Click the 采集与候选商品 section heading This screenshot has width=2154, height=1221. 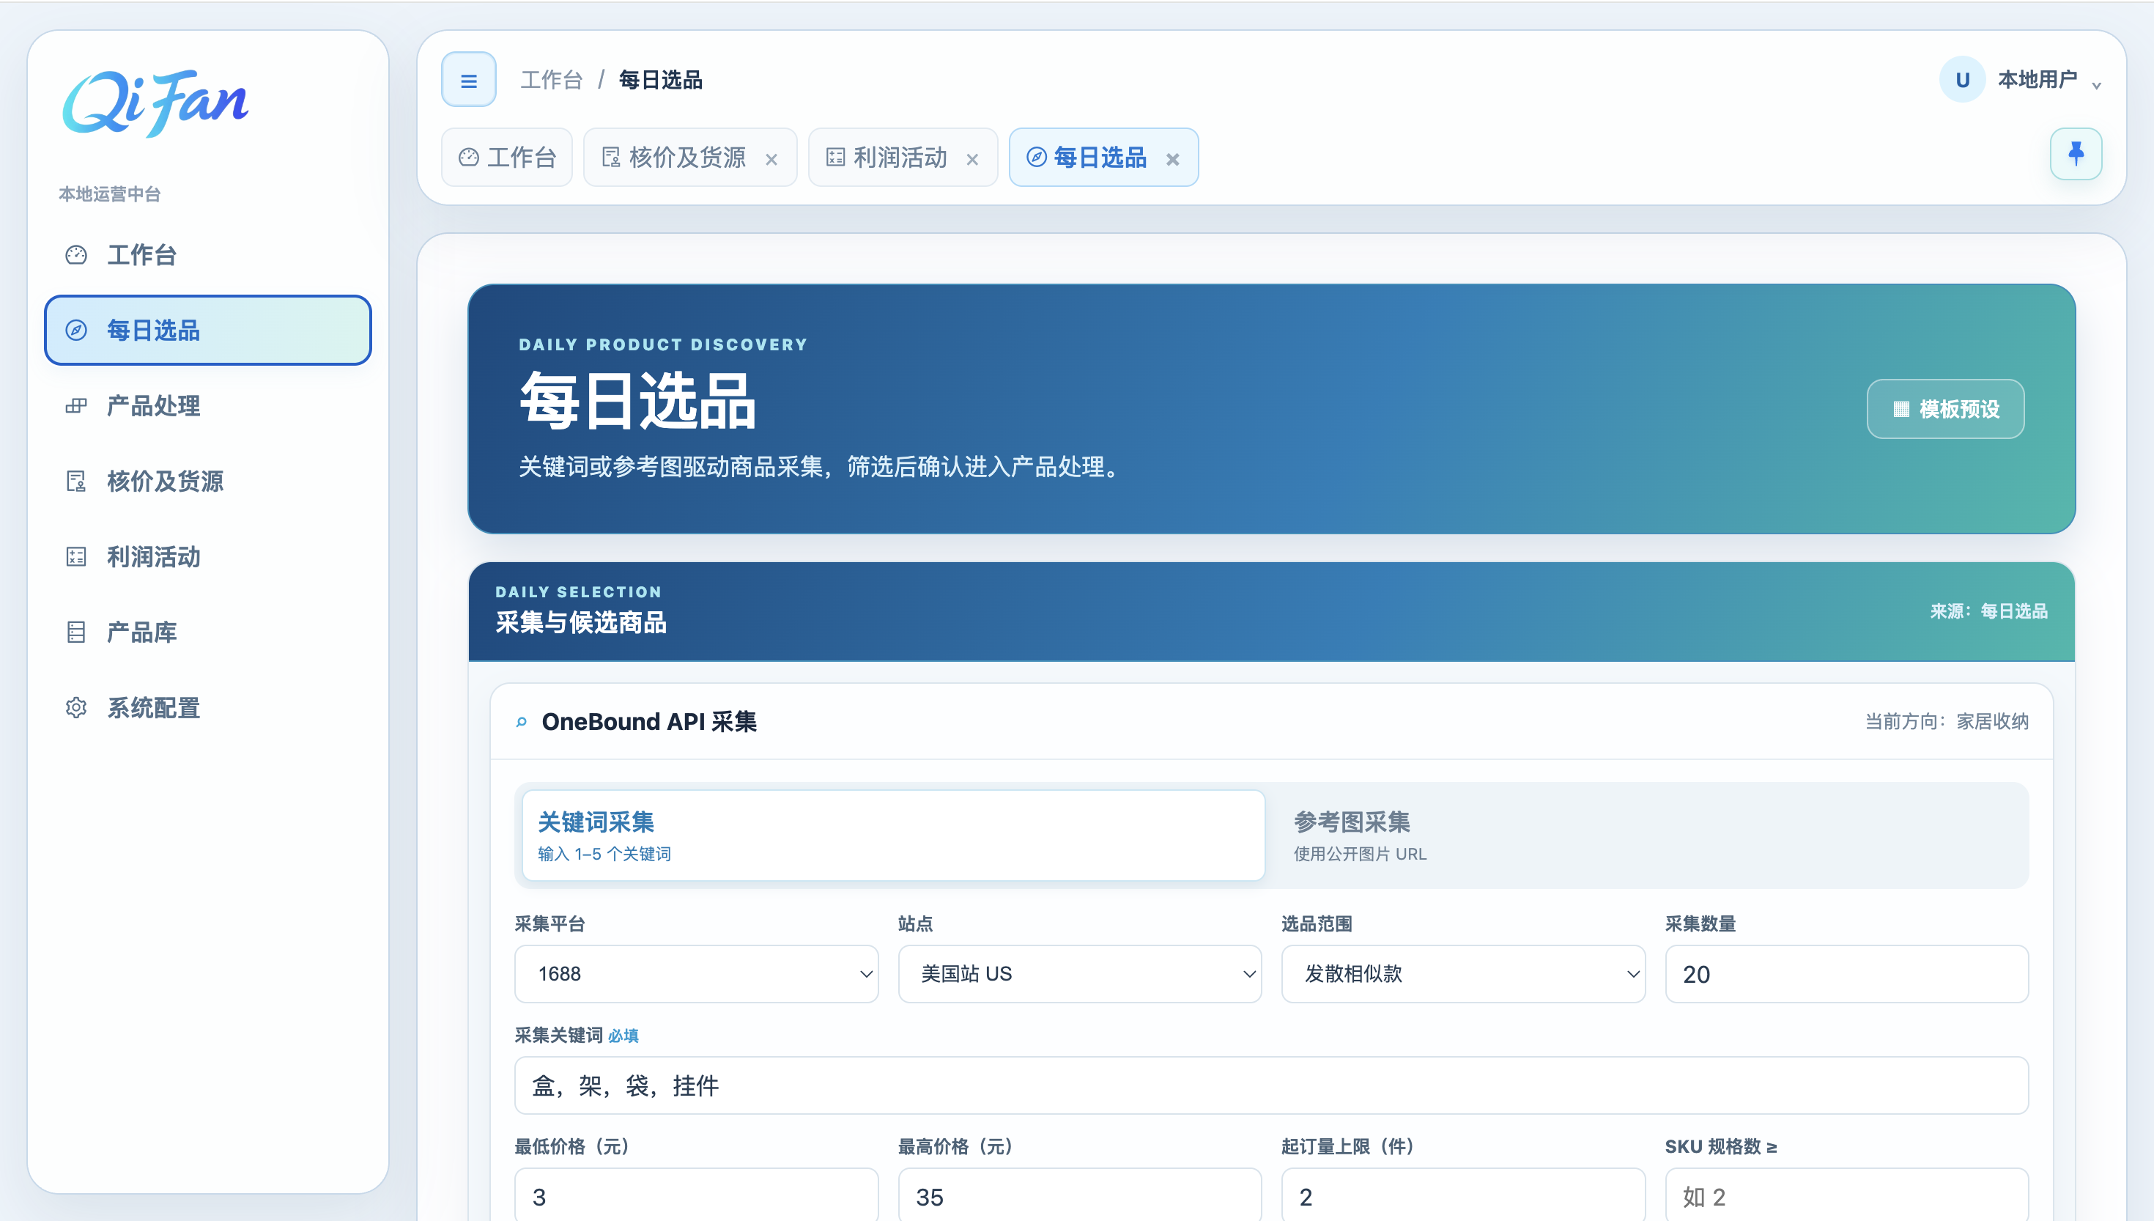pyautogui.click(x=581, y=622)
